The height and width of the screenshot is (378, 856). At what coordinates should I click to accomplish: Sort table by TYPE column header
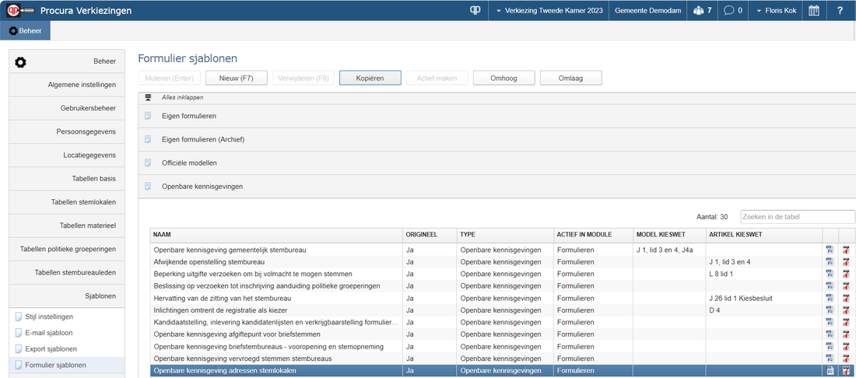505,235
